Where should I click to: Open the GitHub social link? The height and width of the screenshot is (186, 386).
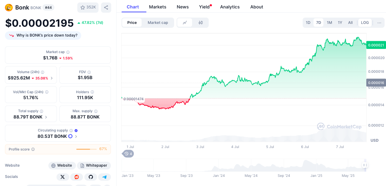pos(91,177)
